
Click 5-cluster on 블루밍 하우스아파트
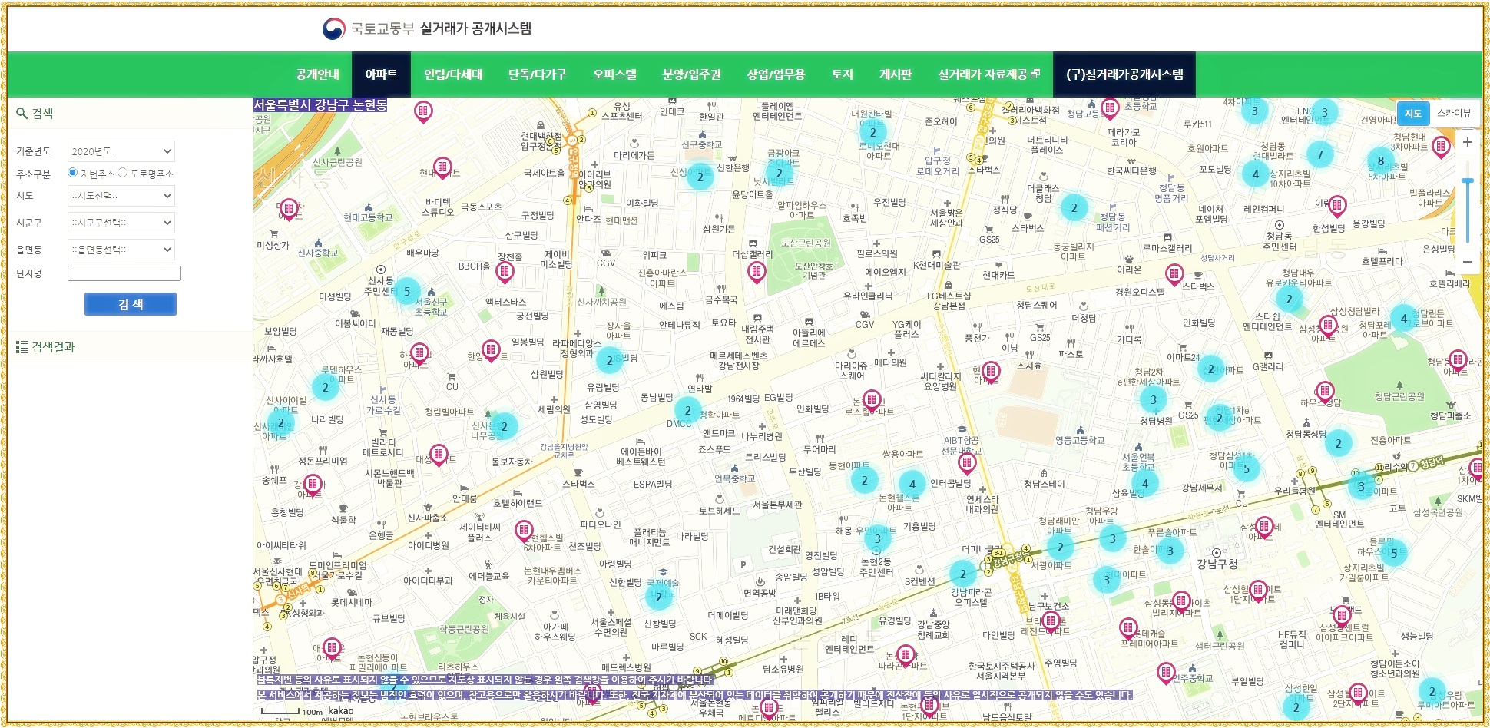pyautogui.click(x=1393, y=553)
